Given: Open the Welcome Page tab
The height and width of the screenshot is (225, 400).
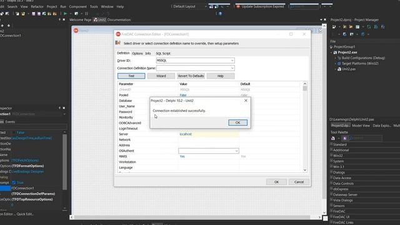Looking at the screenshot, I should 80,19.
